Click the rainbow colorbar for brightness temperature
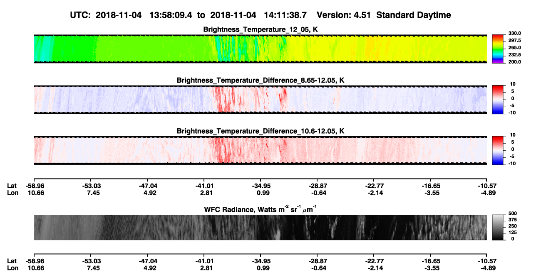 coord(498,48)
